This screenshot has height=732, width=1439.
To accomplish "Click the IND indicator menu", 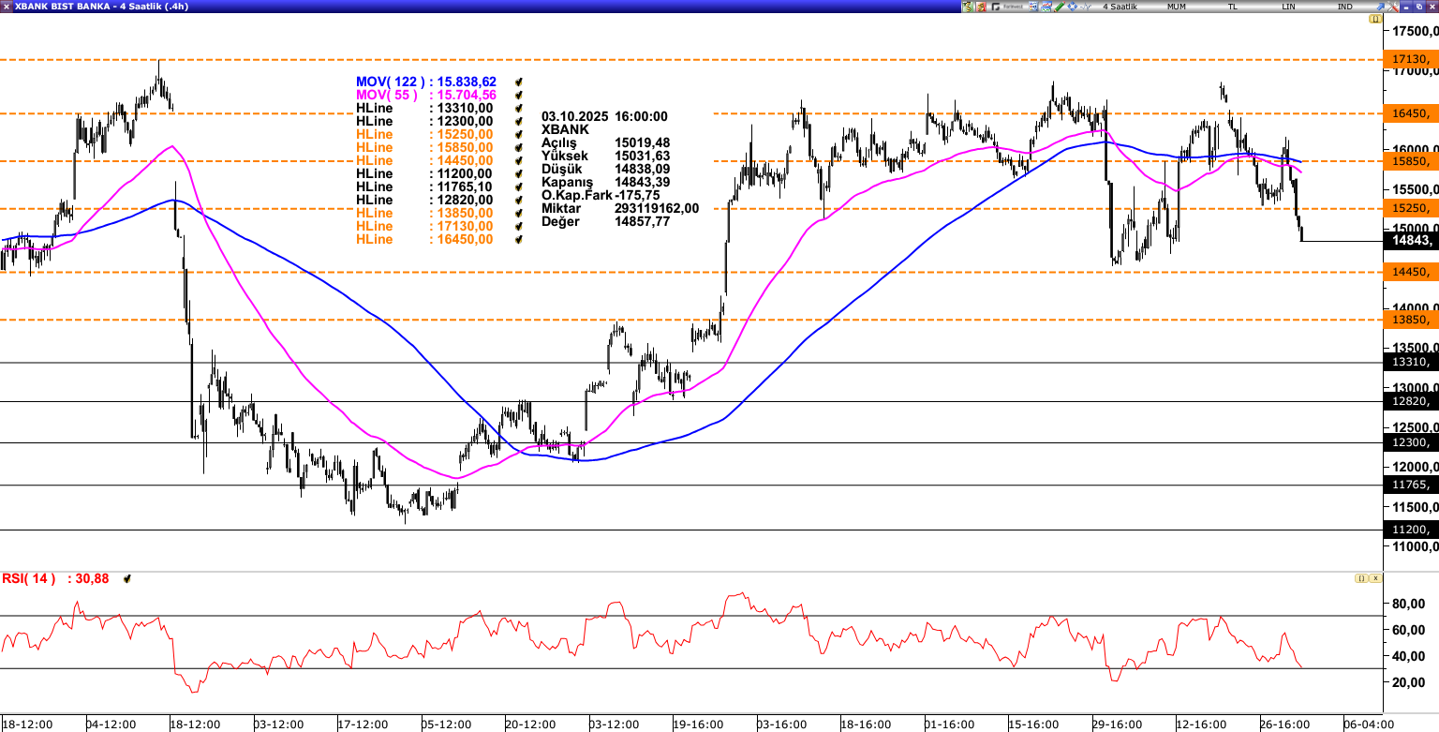I will pos(1345,7).
